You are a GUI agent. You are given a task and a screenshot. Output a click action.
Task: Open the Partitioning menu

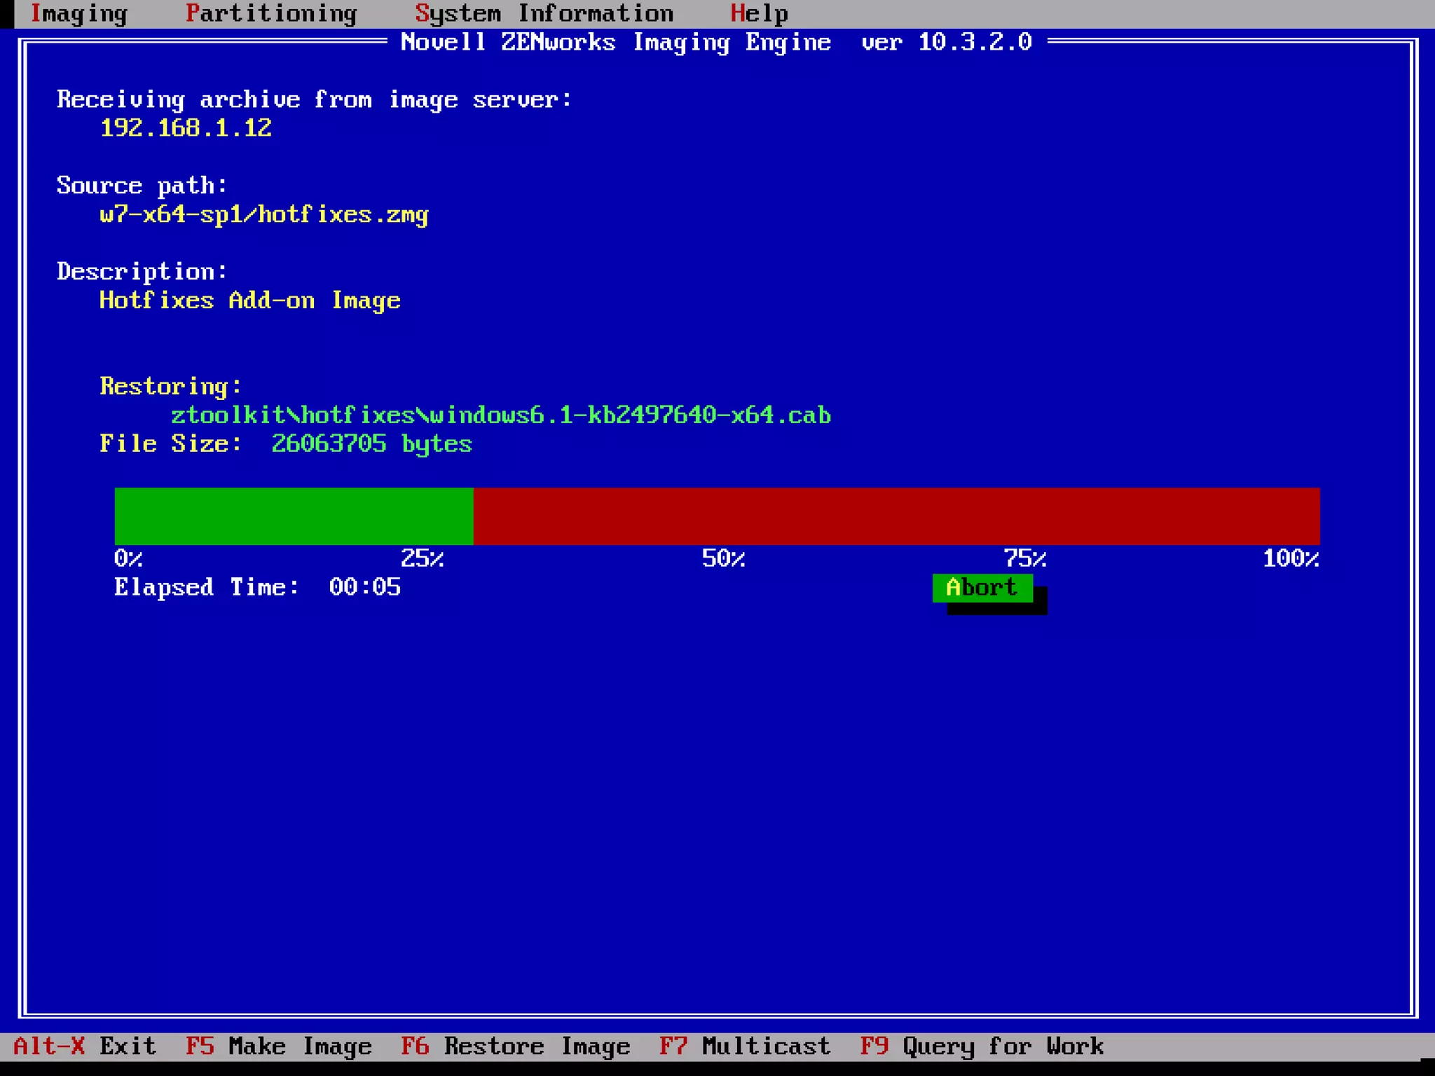coord(271,13)
